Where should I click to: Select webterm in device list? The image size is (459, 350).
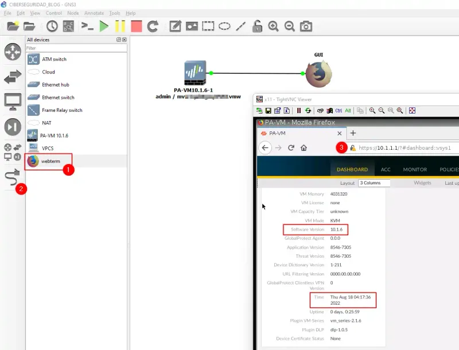click(76, 161)
